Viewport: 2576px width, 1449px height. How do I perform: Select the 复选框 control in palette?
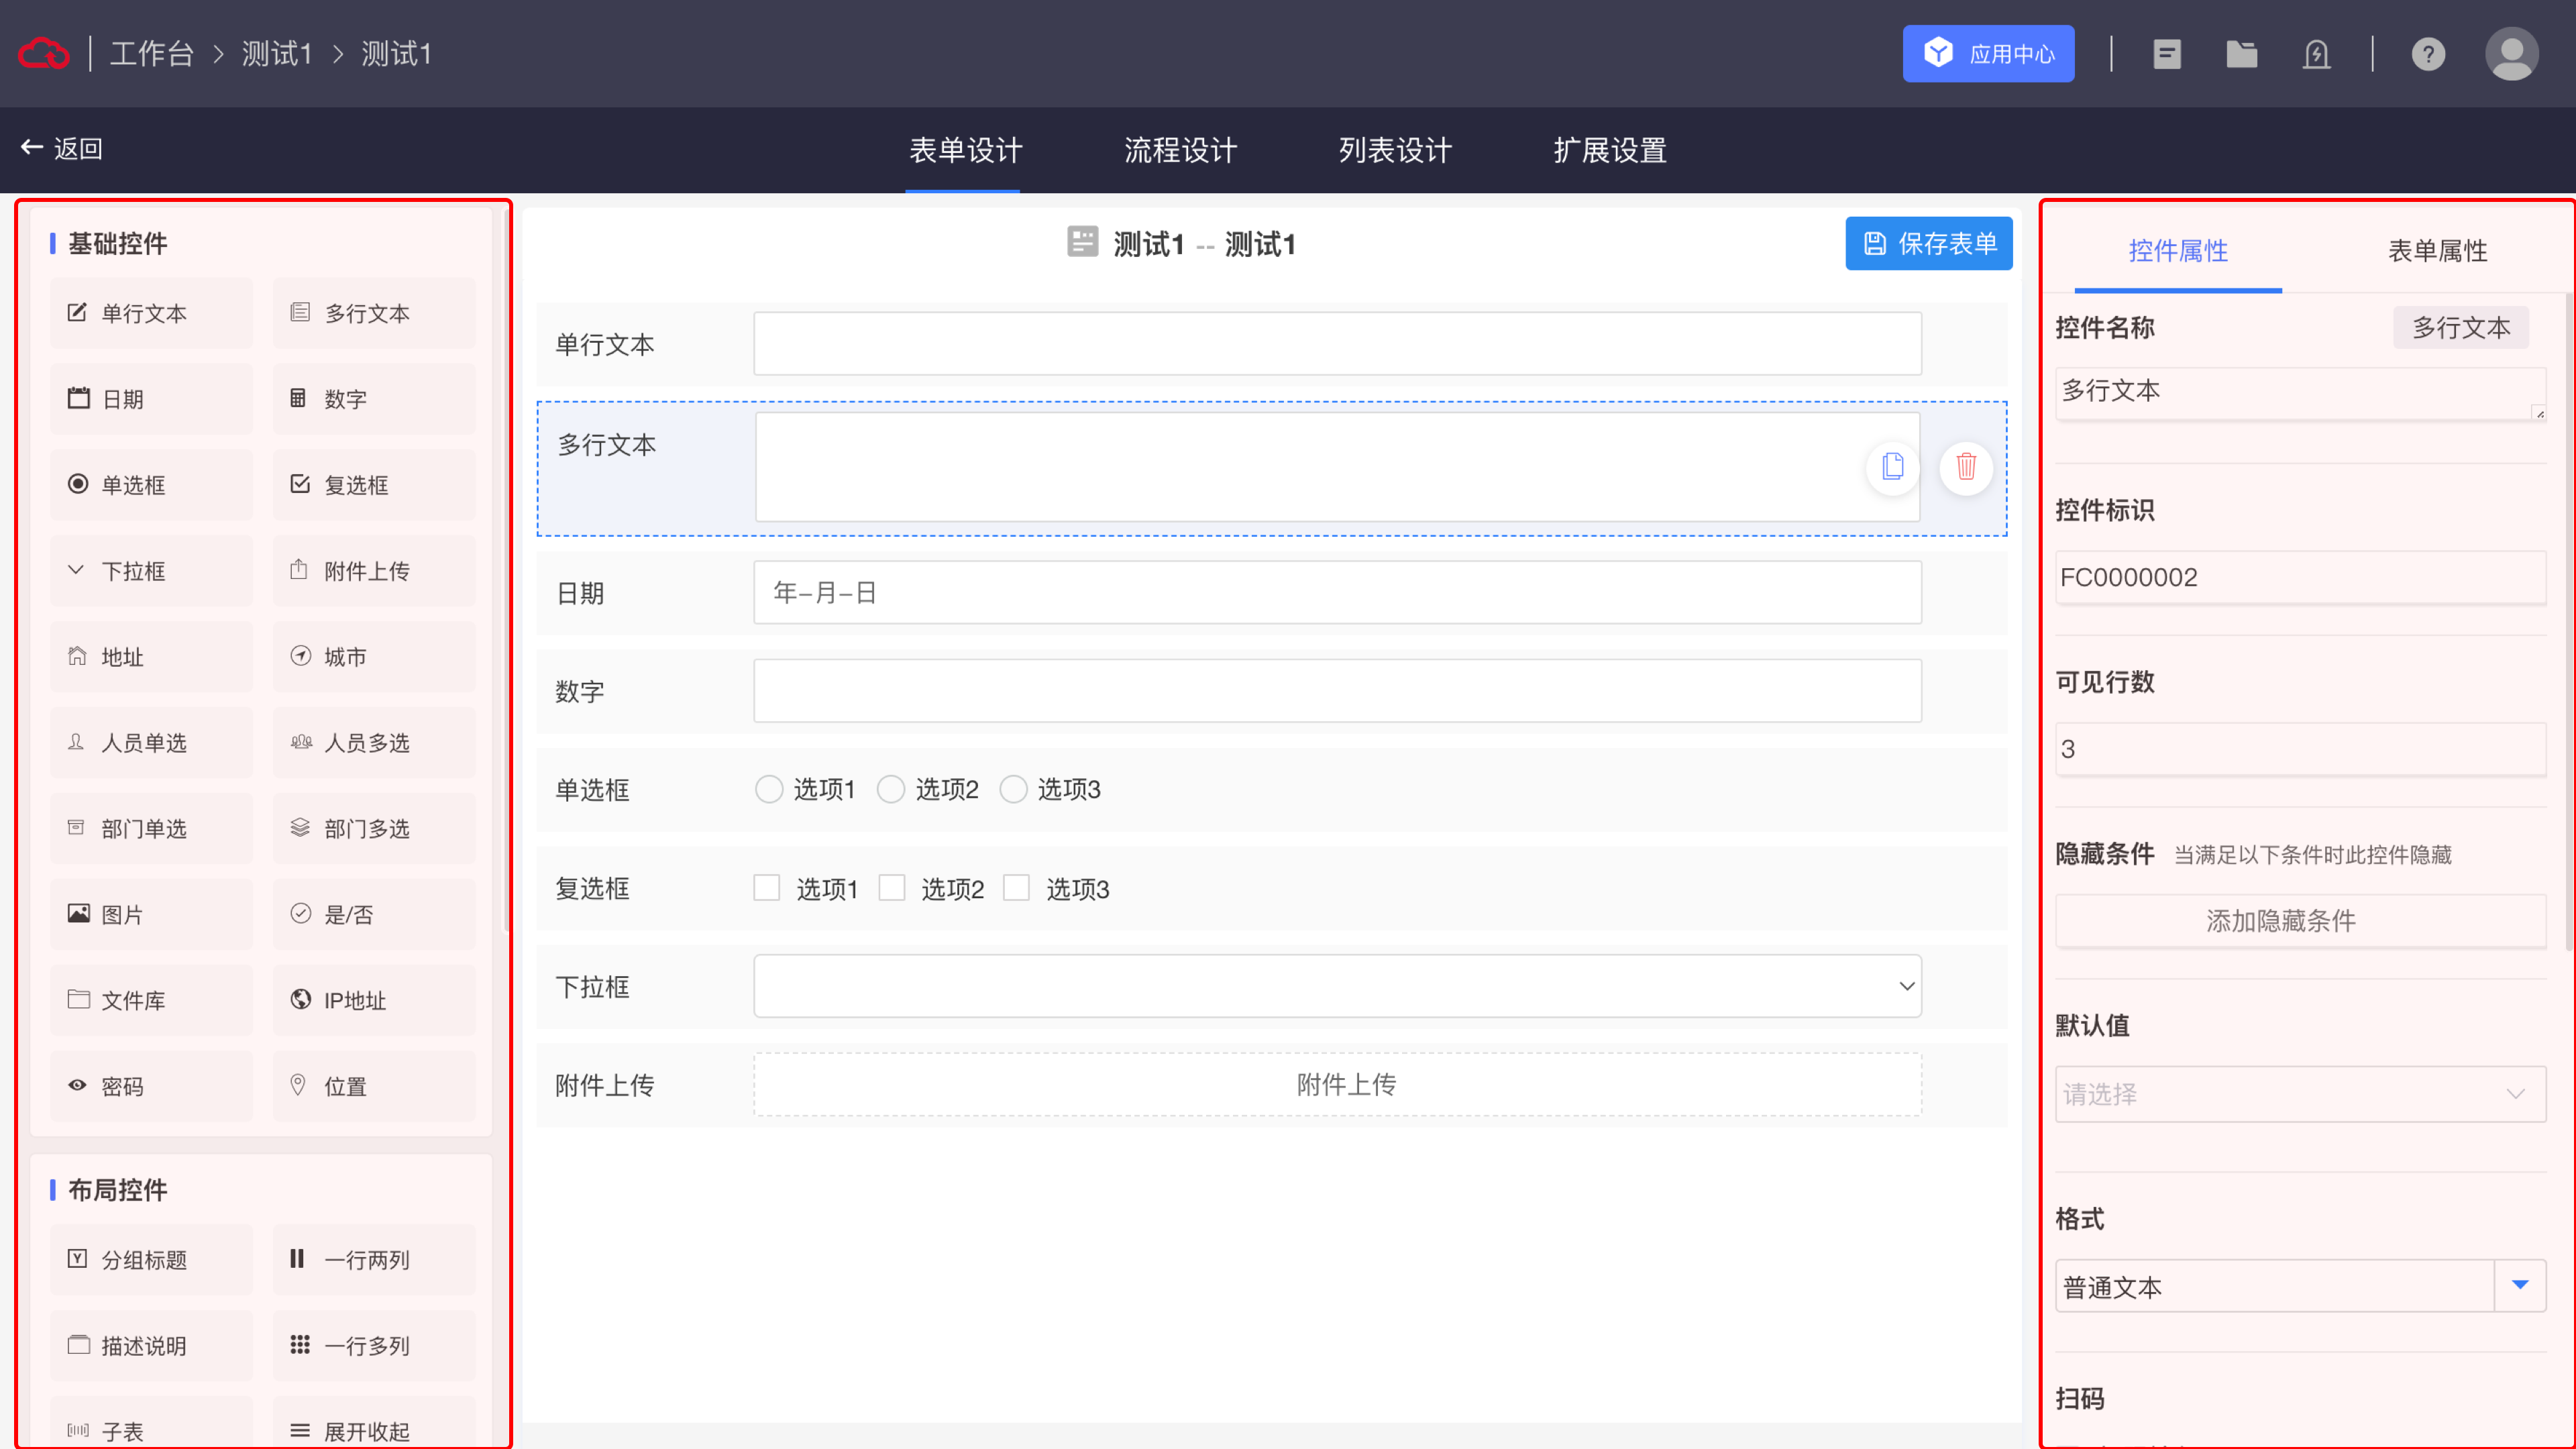[x=374, y=485]
